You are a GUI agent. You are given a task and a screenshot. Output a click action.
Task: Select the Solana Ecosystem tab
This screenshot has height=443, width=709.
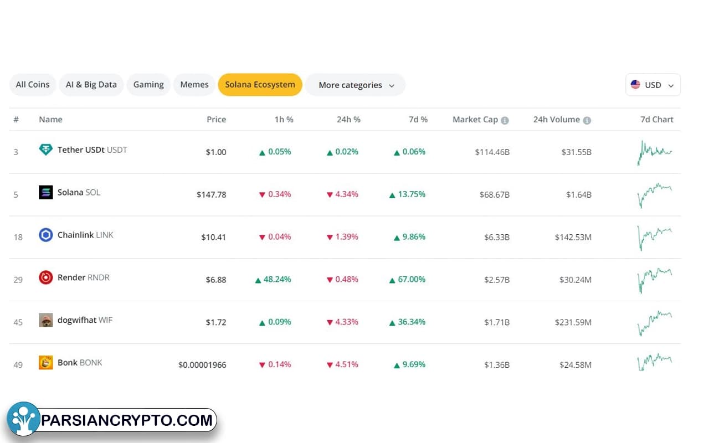tap(260, 85)
